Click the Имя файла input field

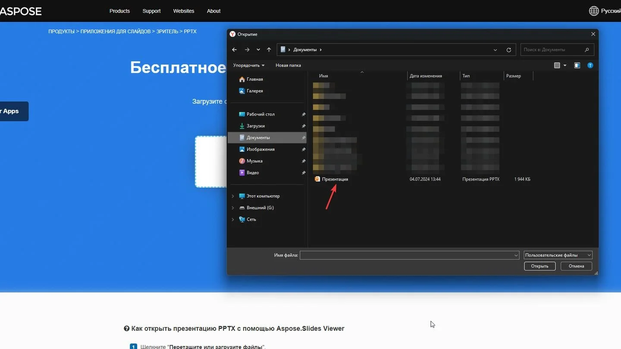point(409,255)
